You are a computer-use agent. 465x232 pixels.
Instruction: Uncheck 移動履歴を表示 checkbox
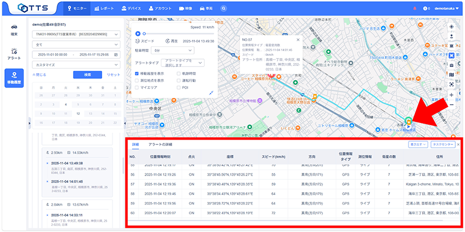tap(137, 73)
